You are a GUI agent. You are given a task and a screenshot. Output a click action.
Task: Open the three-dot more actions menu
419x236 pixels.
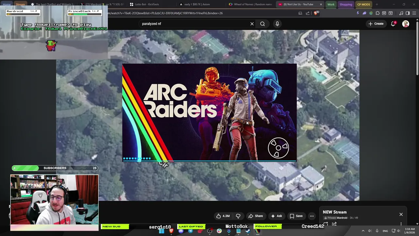(312, 216)
